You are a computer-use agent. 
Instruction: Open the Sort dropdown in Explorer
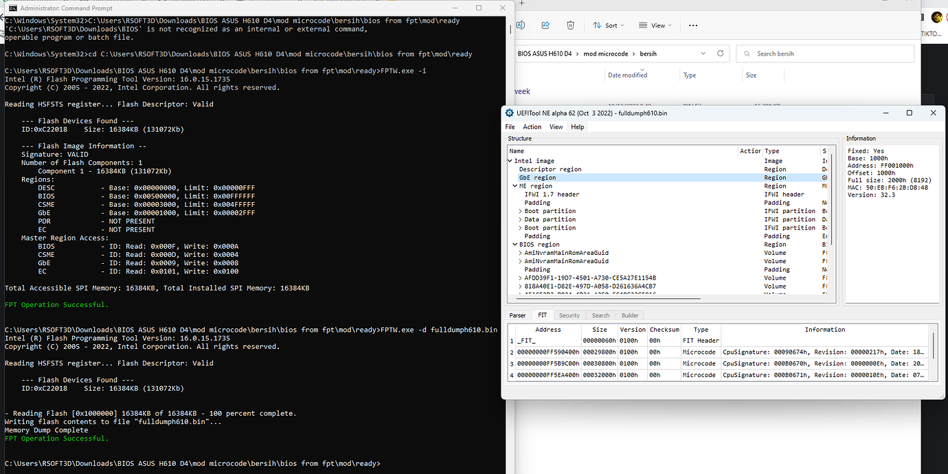(607, 25)
